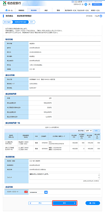Click the ログアウト button
105x215 pixels.
97,4
